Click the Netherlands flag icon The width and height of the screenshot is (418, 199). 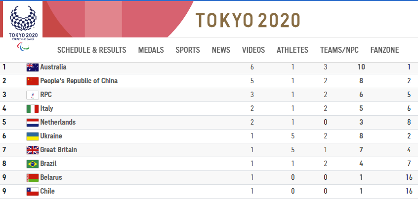tap(33, 123)
